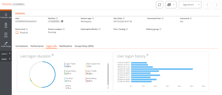Go to next session arrow button
Viewport: 222px width, 95px height.
pos(217,5)
